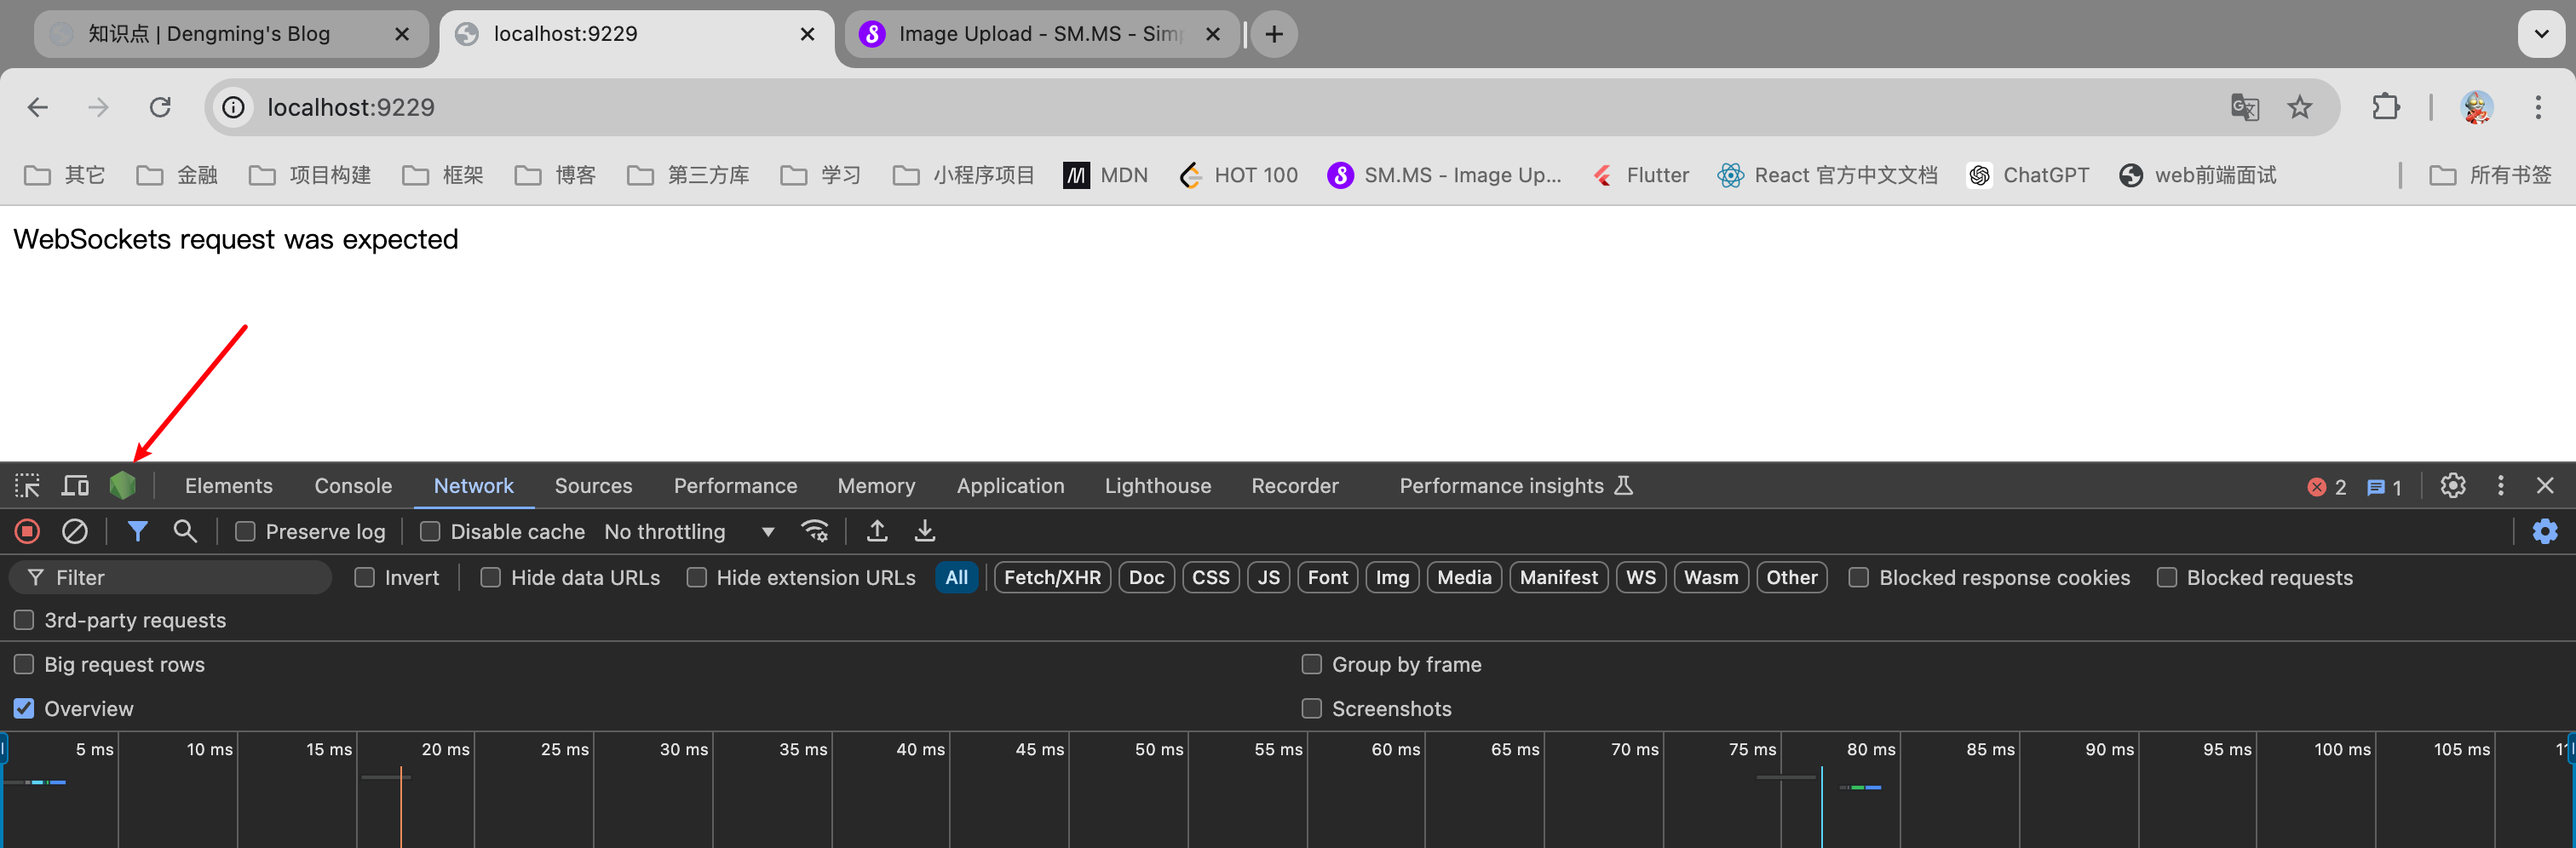The height and width of the screenshot is (848, 2576).
Task: Translate this page icon
Action: (x=2245, y=107)
